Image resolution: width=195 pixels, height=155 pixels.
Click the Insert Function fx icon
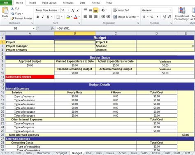[52, 28]
